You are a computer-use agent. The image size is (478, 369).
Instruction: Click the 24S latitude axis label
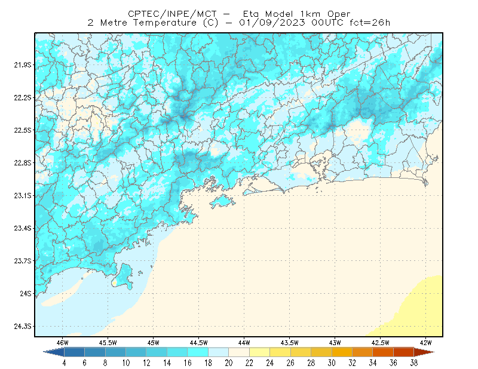pos(26,293)
